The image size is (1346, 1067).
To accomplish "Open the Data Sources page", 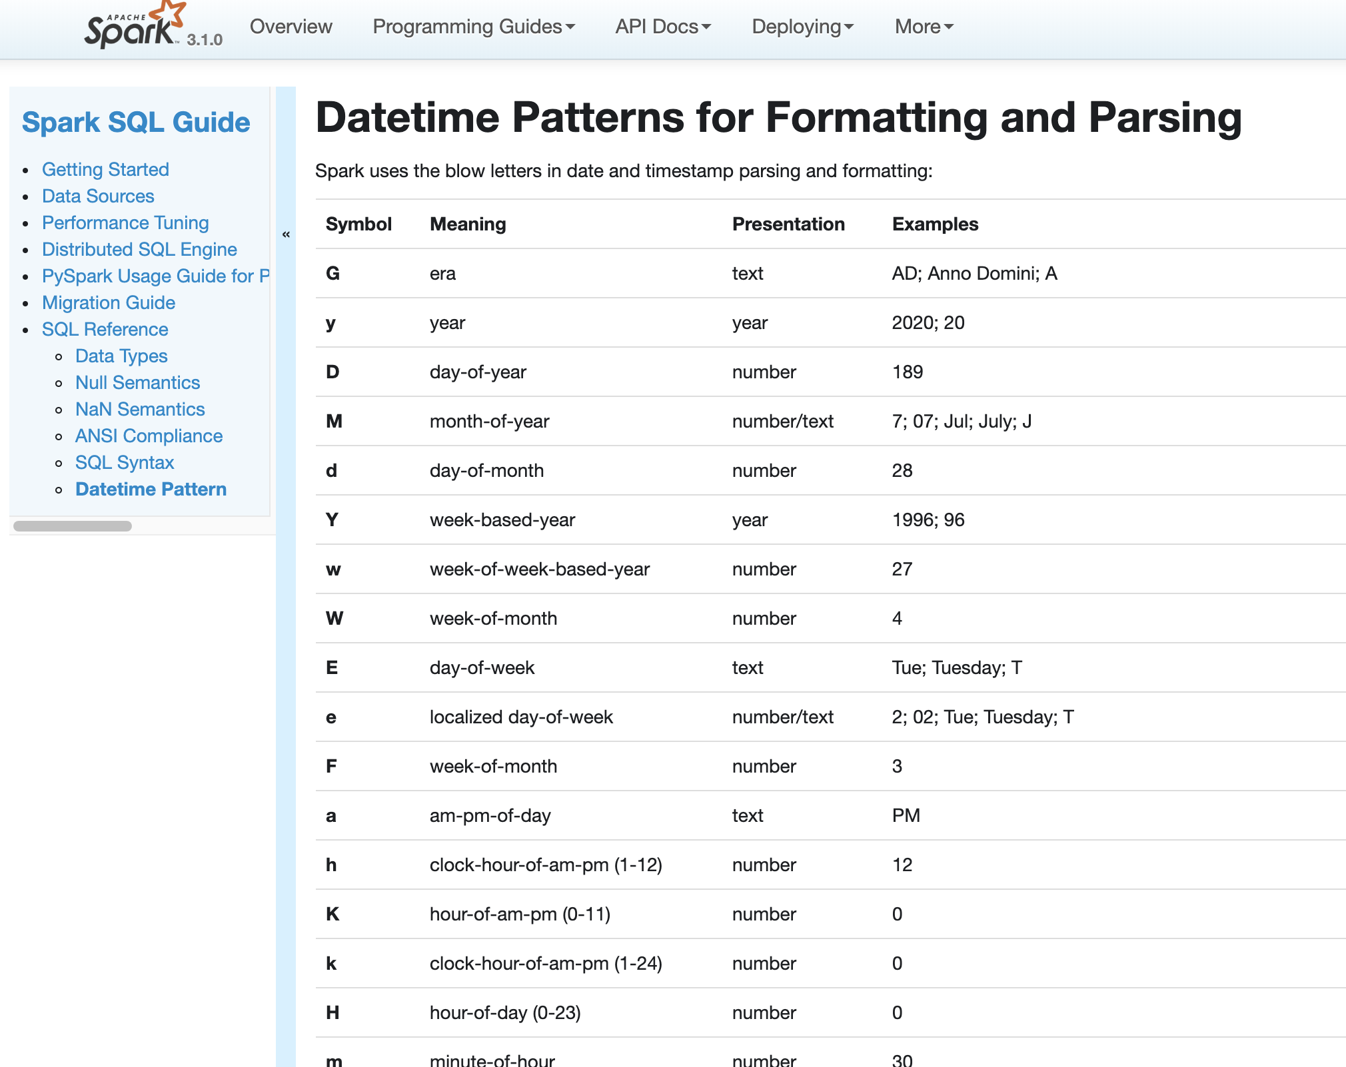I will pyautogui.click(x=98, y=196).
